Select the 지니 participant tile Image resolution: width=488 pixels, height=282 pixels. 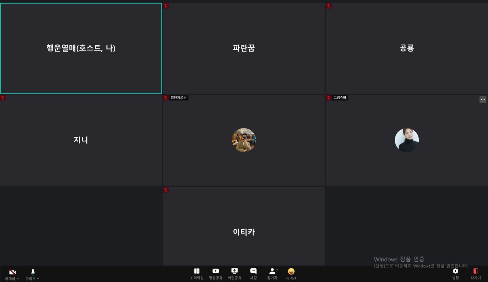(x=81, y=140)
